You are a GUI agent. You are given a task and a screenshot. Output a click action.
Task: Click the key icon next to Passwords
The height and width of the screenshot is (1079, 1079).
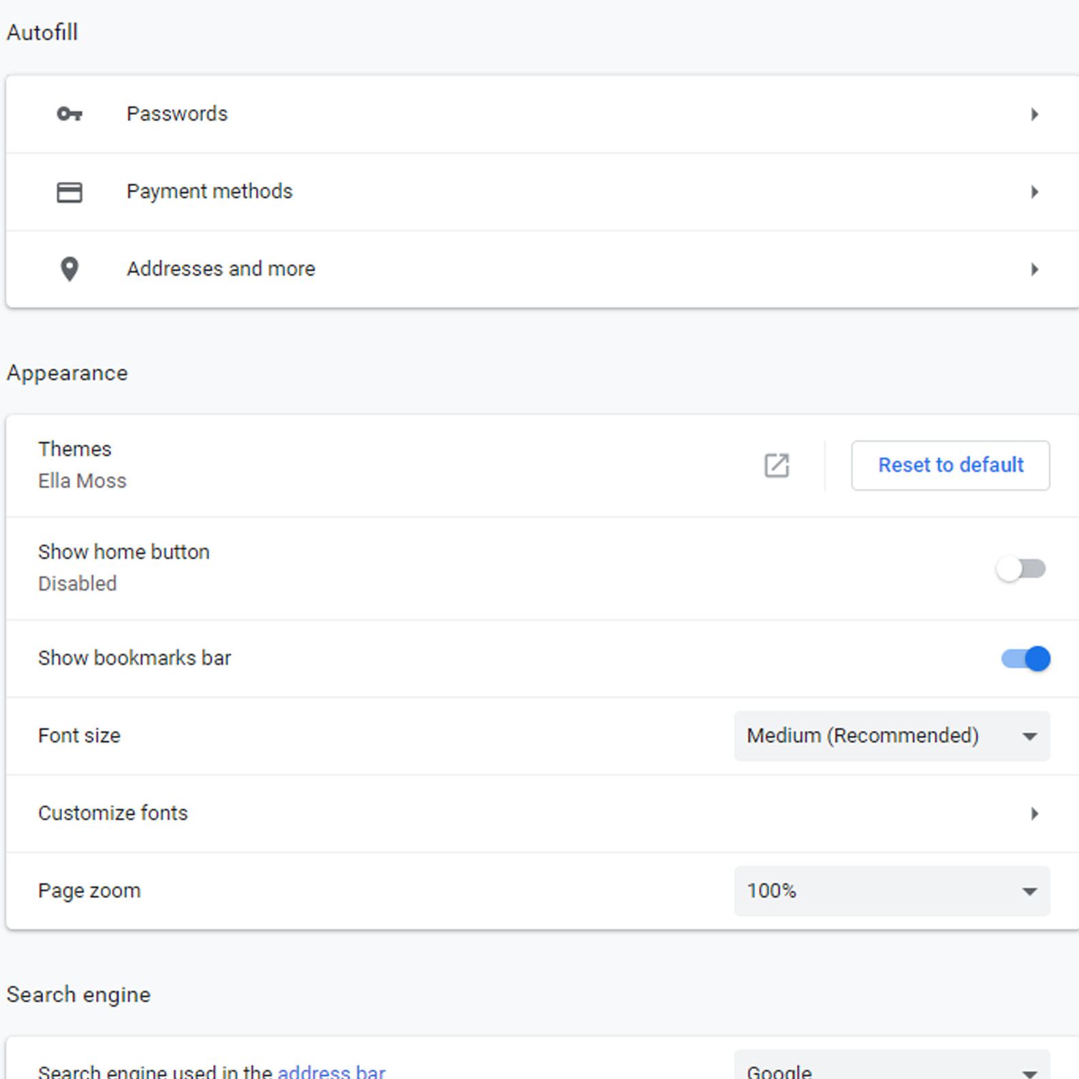pyautogui.click(x=69, y=114)
